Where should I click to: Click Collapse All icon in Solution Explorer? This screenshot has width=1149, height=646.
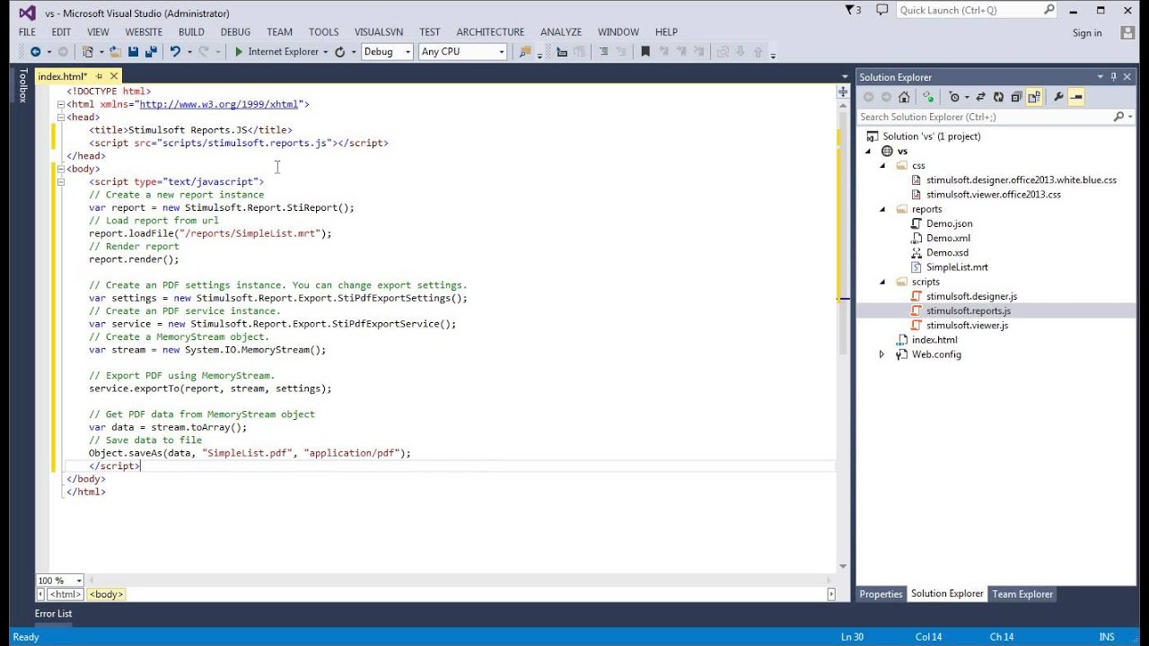pyautogui.click(x=1016, y=97)
